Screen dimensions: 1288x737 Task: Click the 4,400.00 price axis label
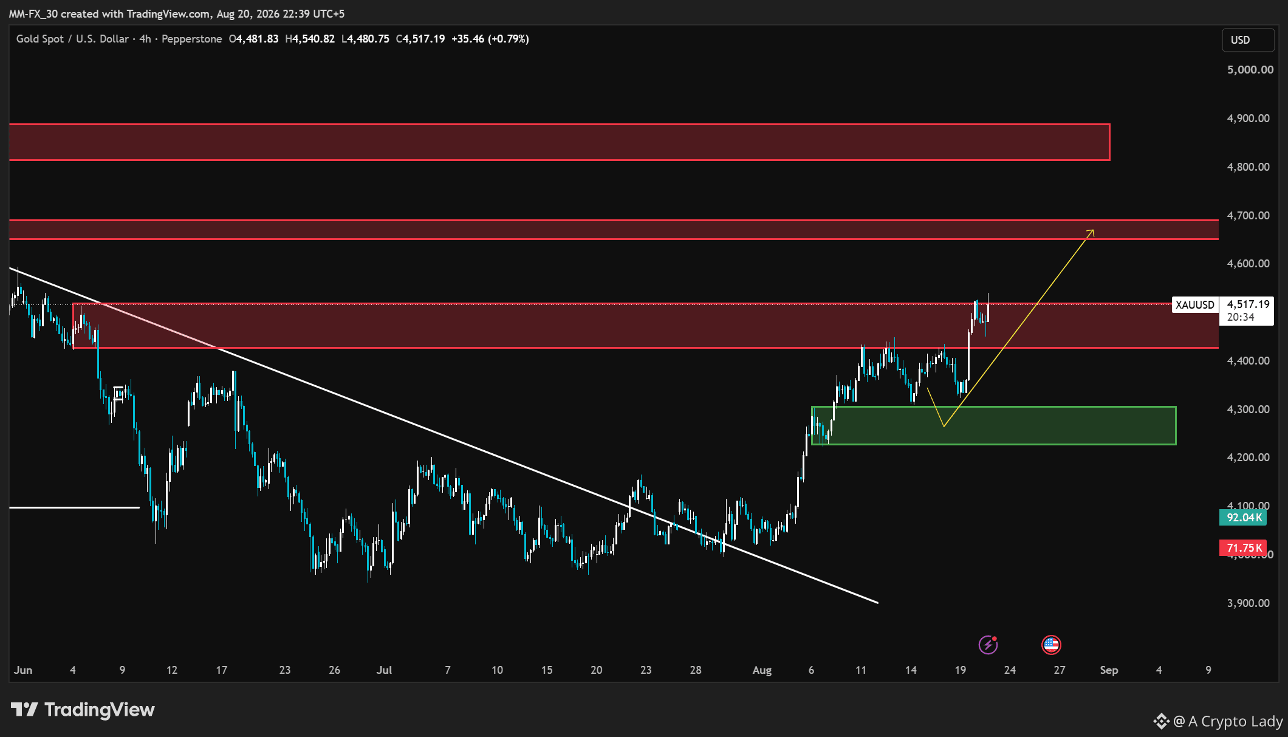pos(1248,361)
